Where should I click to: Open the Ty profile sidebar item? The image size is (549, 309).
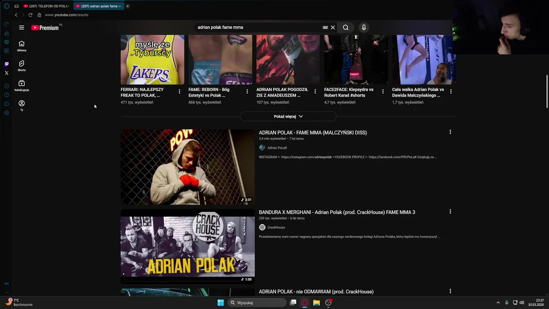(x=21, y=106)
